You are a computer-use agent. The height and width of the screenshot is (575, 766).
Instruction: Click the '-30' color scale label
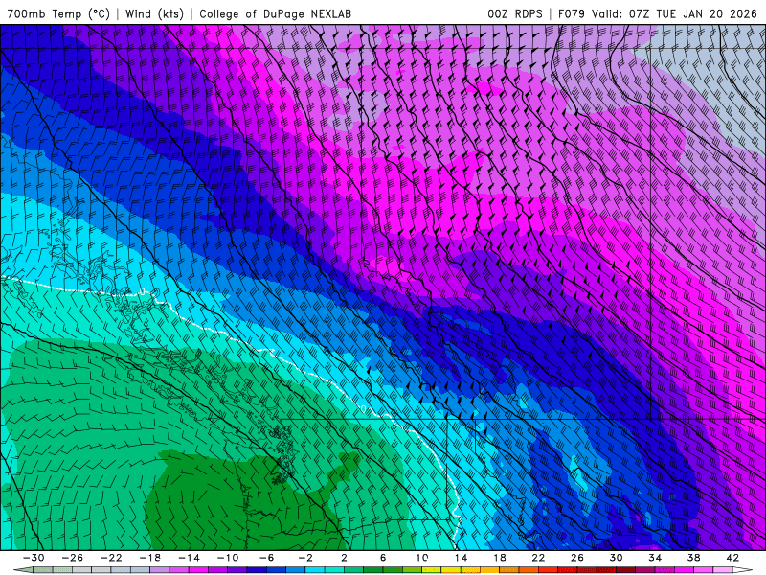[34, 558]
